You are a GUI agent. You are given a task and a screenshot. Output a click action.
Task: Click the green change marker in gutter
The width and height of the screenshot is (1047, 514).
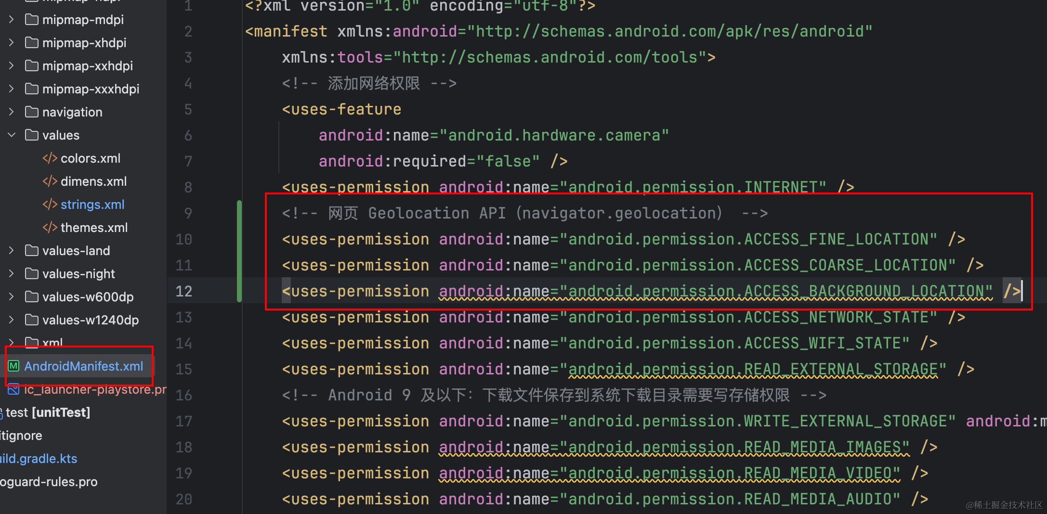pos(239,252)
